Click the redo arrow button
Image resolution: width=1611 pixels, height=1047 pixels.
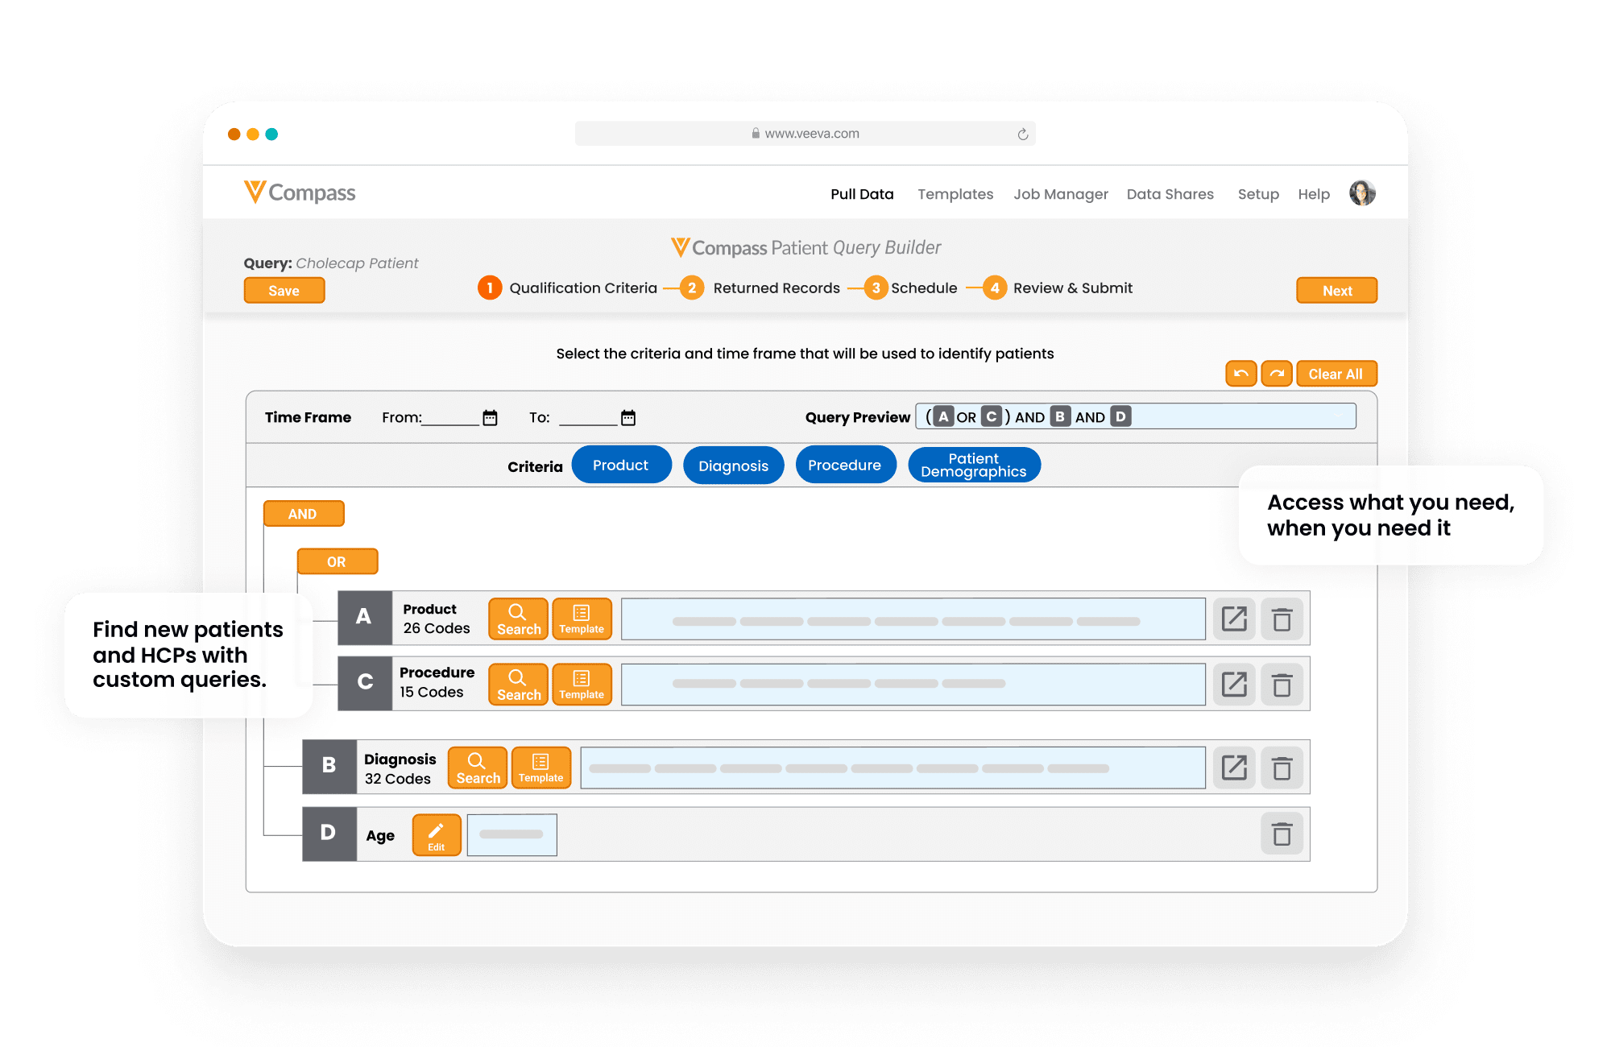coord(1277,374)
